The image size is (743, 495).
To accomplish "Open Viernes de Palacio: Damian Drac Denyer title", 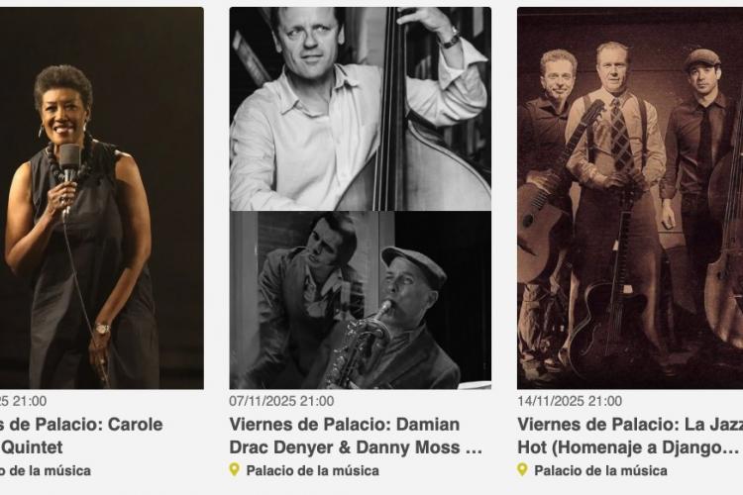I will tap(357, 436).
